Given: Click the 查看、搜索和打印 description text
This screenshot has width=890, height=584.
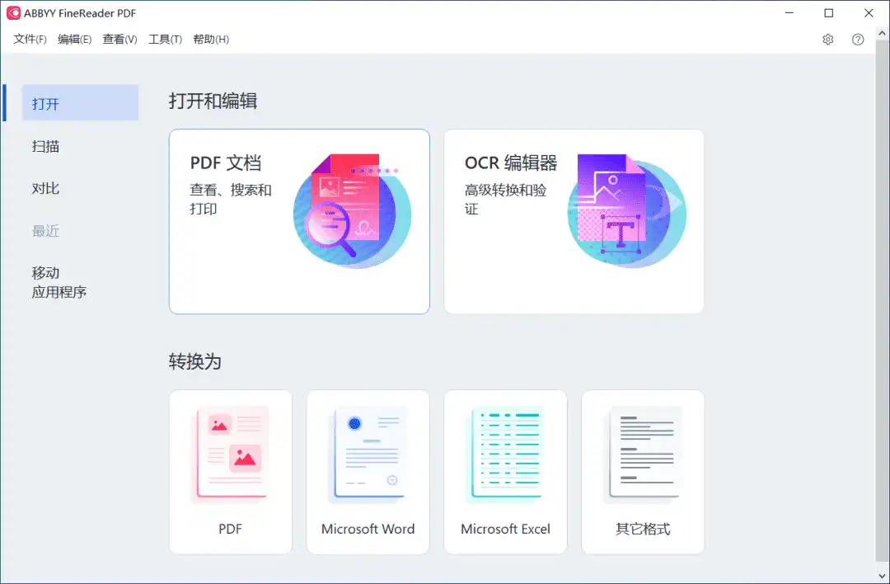Looking at the screenshot, I should [231, 200].
